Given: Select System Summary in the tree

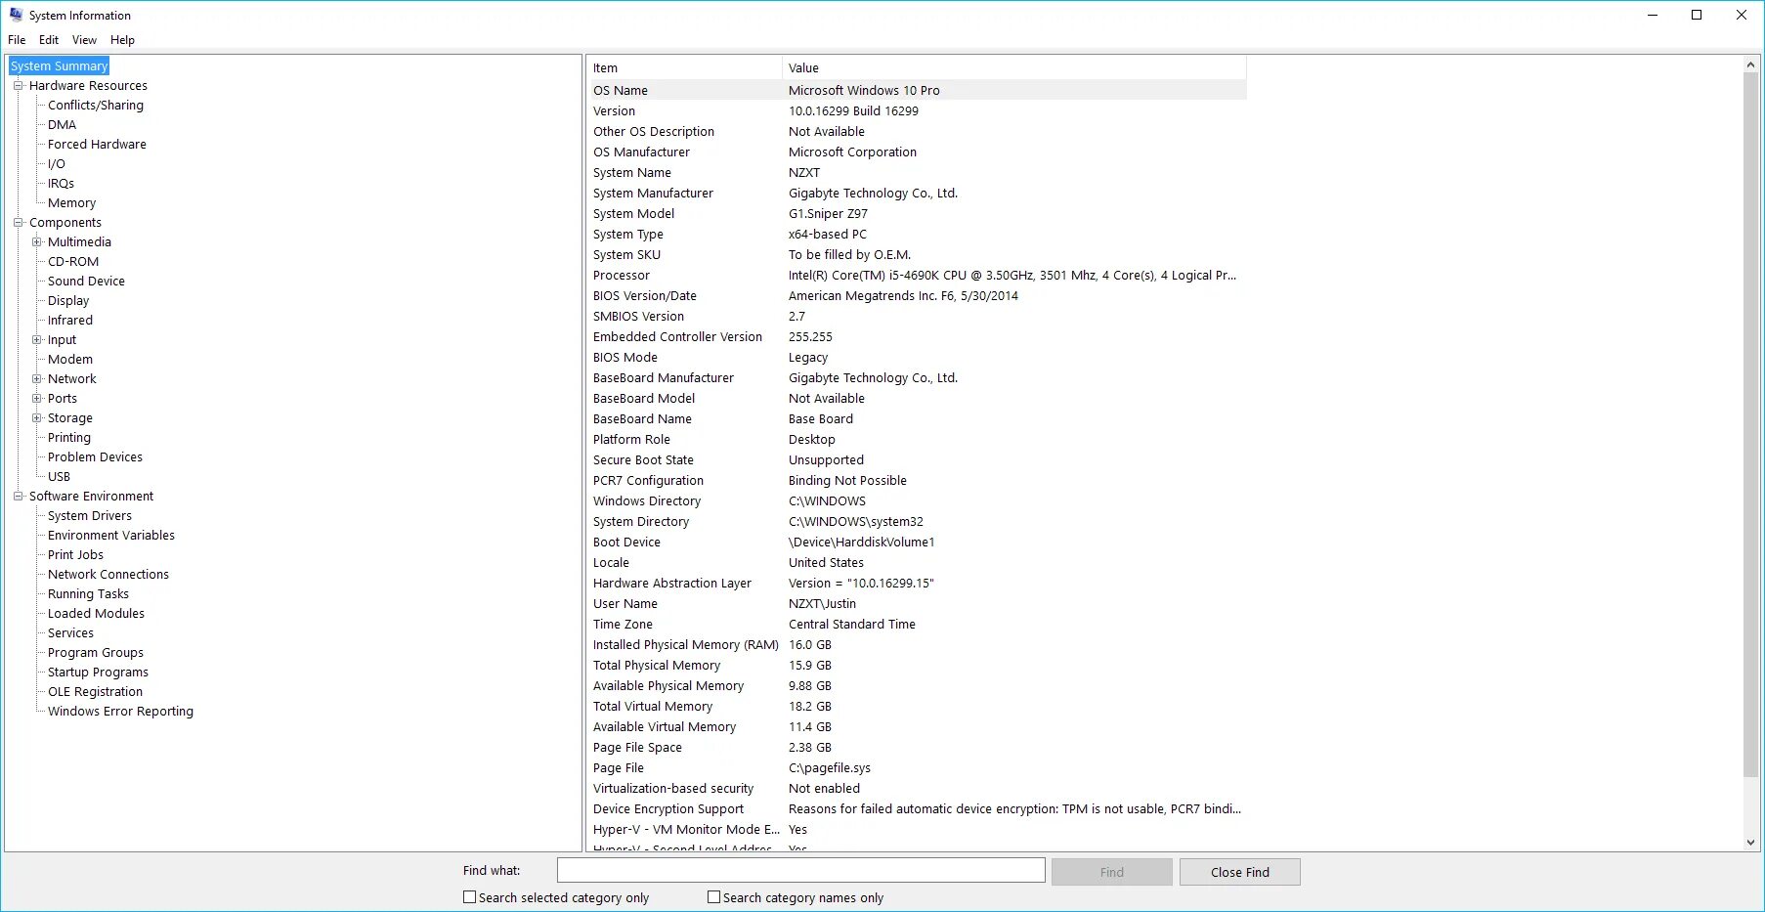Looking at the screenshot, I should [59, 65].
